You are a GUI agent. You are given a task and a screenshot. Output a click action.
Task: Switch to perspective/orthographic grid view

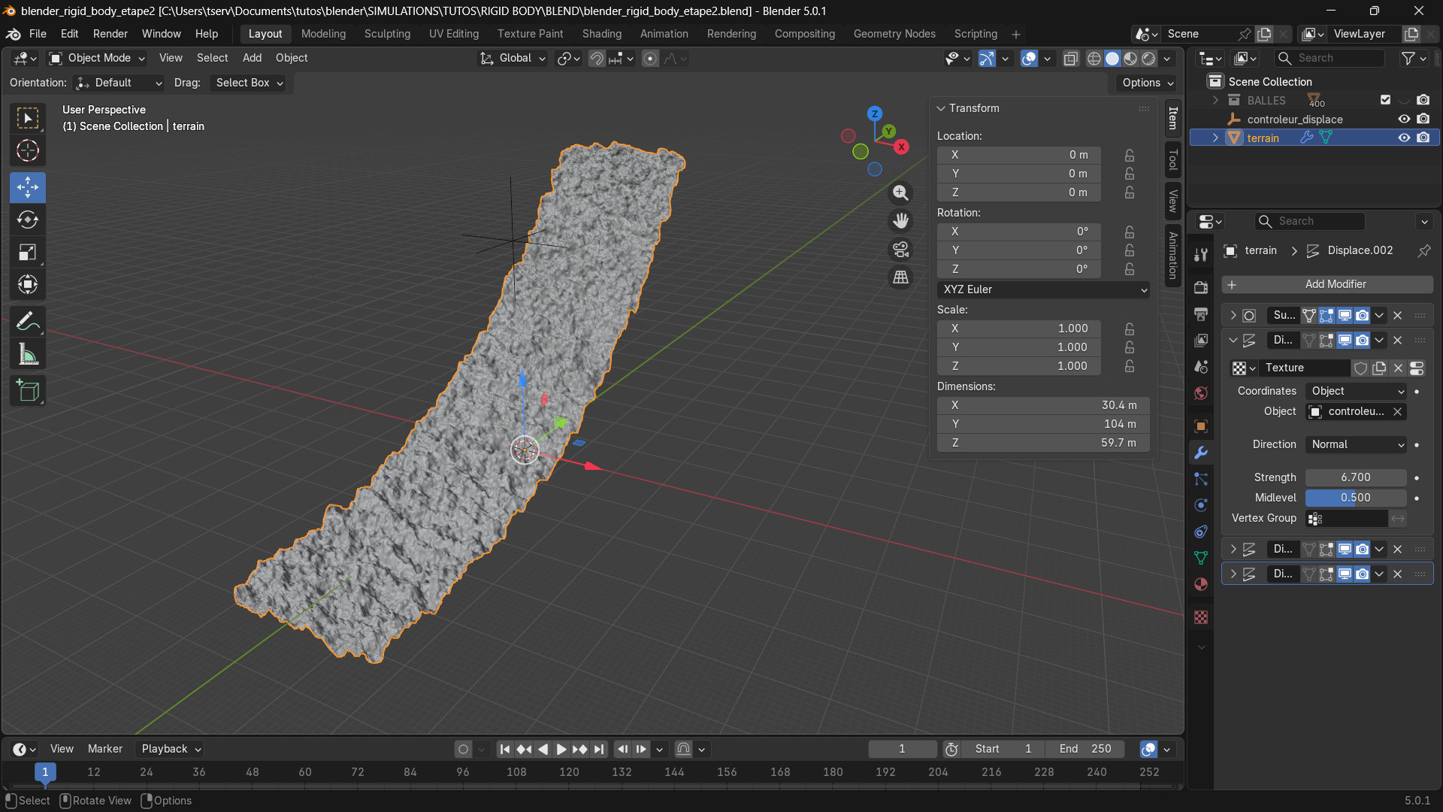pos(900,277)
